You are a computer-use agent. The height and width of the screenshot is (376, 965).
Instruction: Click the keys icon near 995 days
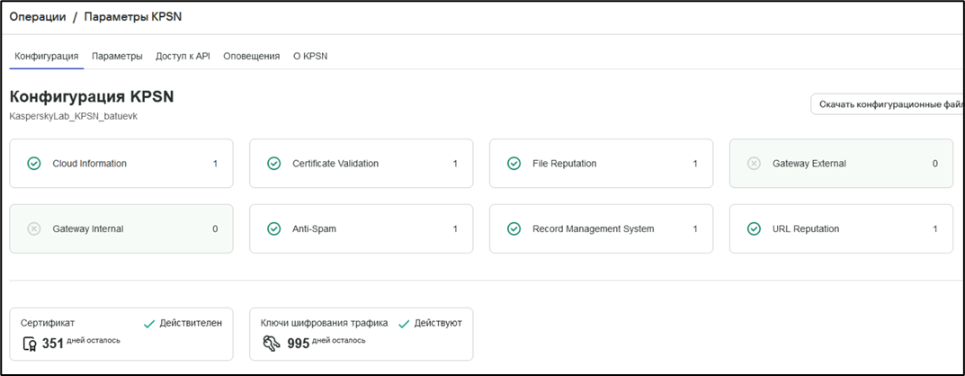click(x=270, y=344)
